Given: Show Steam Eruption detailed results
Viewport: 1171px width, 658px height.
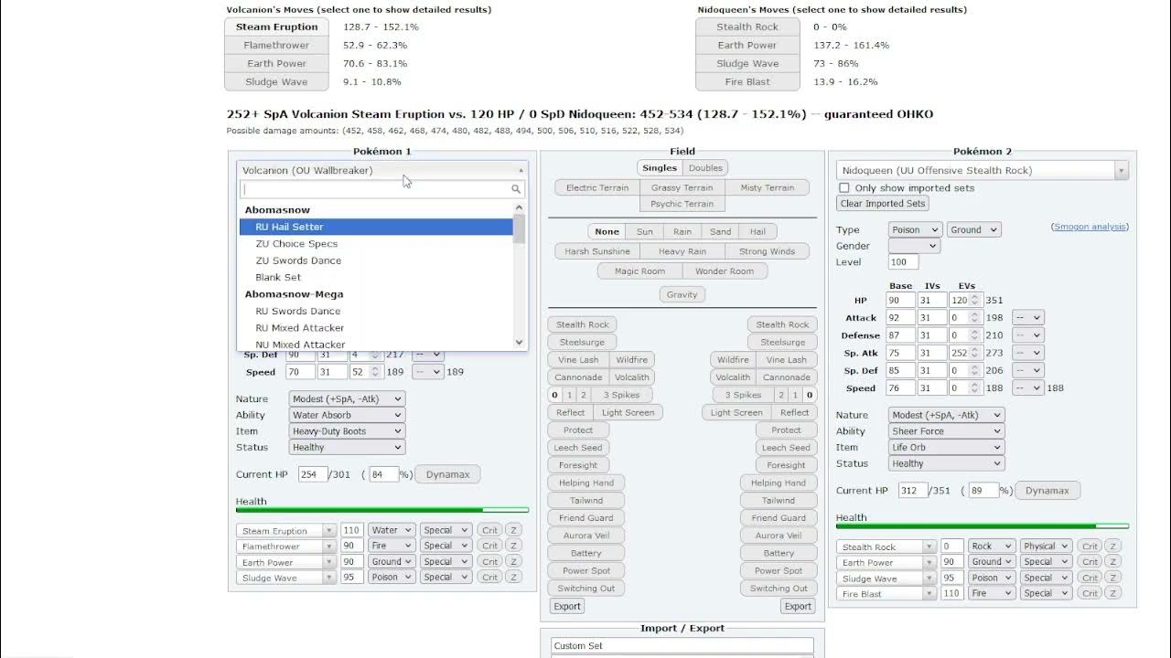Looking at the screenshot, I should (x=277, y=27).
